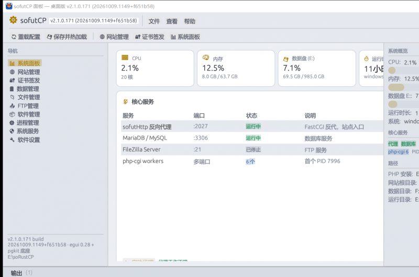The width and height of the screenshot is (419, 277).
Task: Click the 首个 PID 7996 description
Action: click(x=322, y=161)
